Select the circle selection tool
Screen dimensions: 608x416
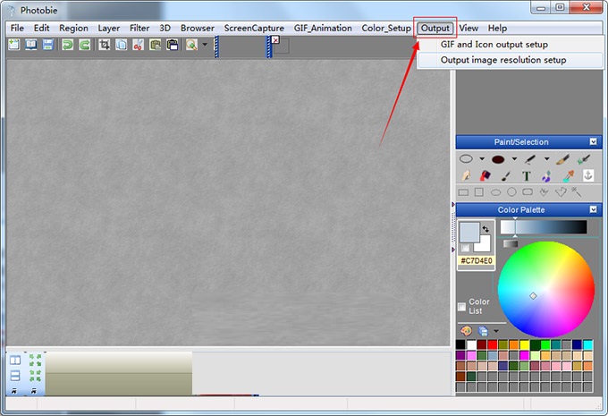(511, 192)
